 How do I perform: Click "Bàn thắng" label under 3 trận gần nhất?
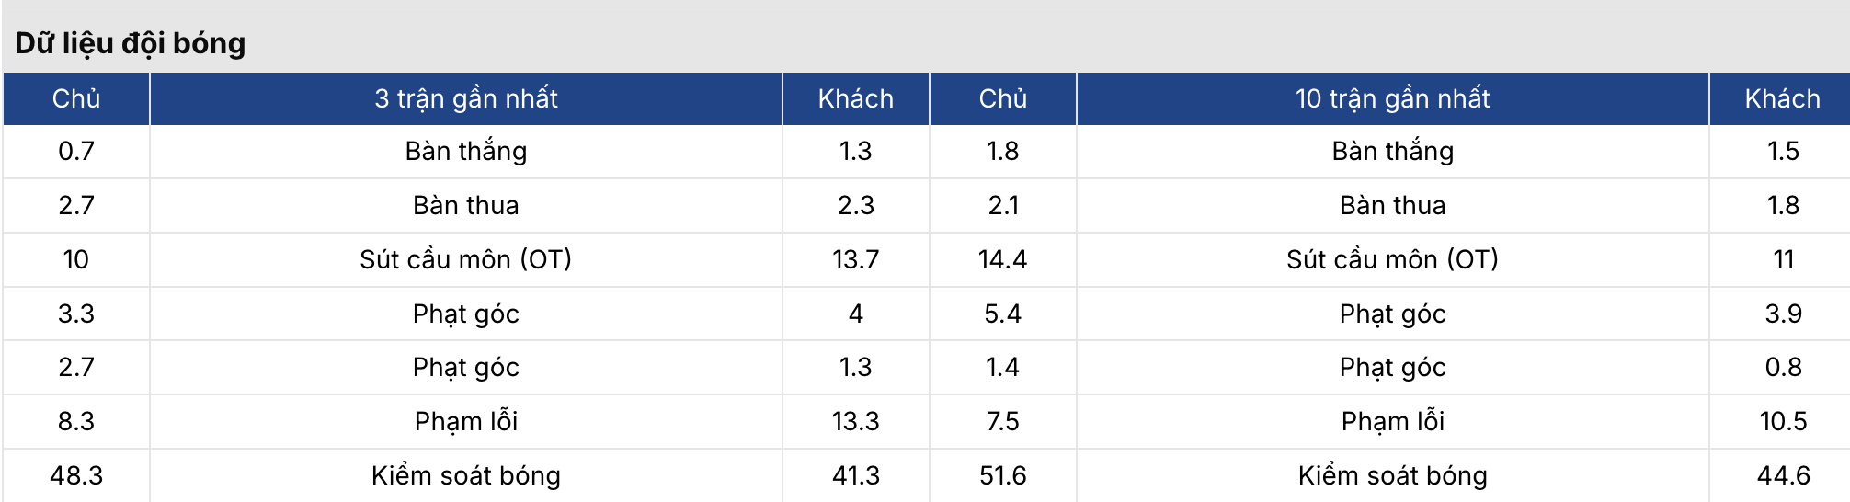(466, 151)
